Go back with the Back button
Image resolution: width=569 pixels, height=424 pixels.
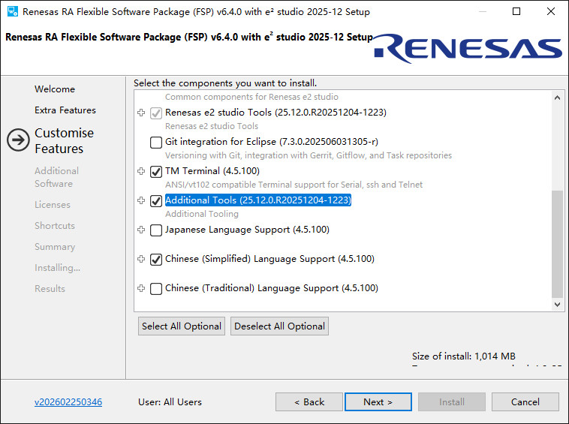coord(309,402)
